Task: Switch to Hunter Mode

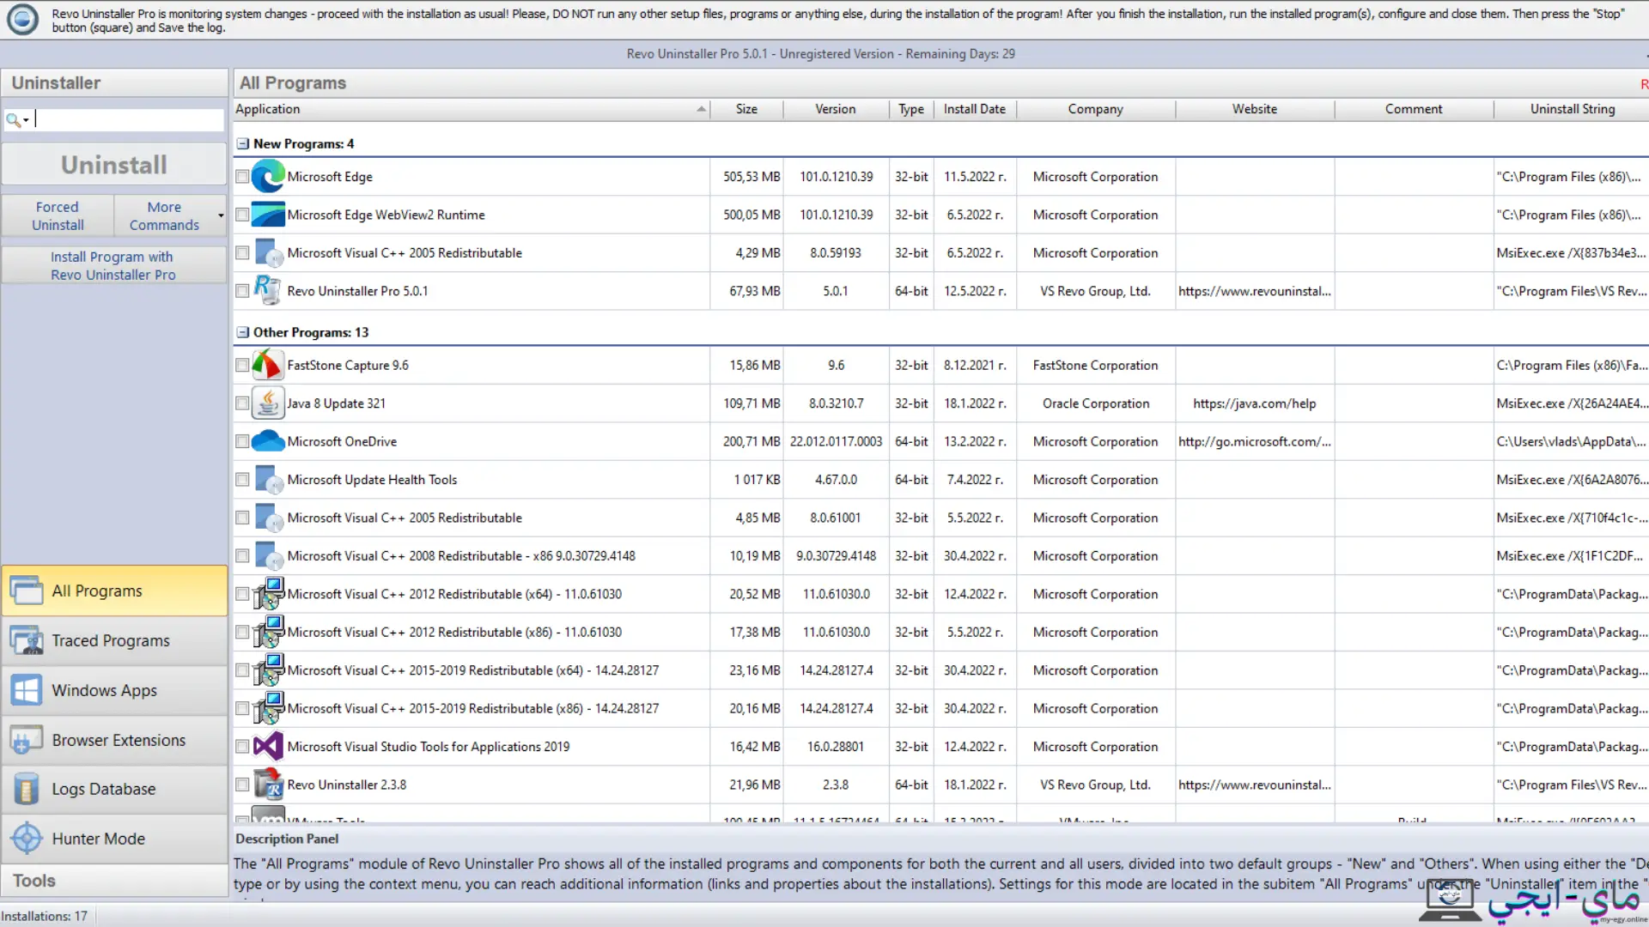Action: [114, 839]
